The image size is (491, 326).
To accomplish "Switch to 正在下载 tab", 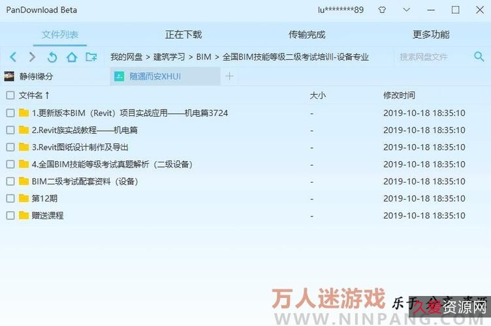I will tap(183, 35).
